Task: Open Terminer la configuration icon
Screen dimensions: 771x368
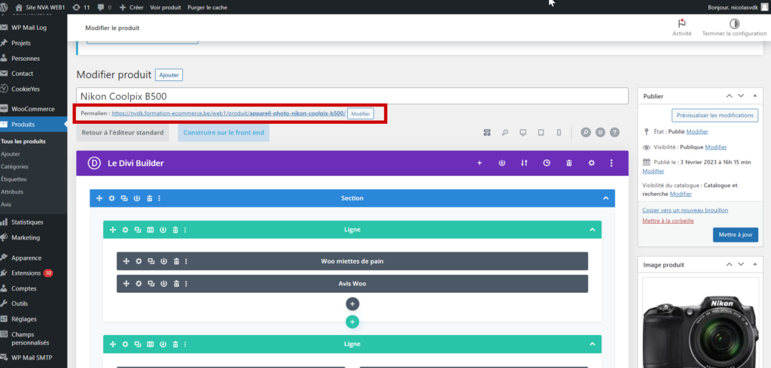Action: pos(734,27)
